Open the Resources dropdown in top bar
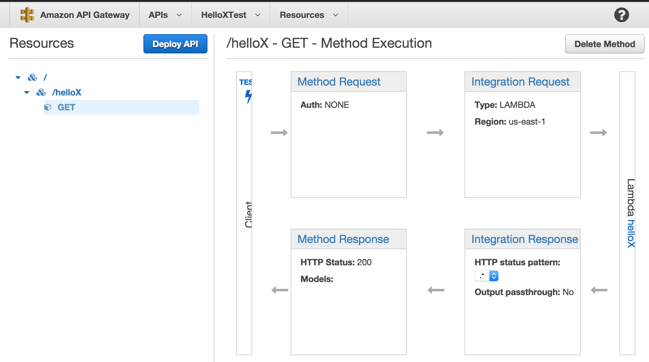649x362 pixels. [309, 15]
